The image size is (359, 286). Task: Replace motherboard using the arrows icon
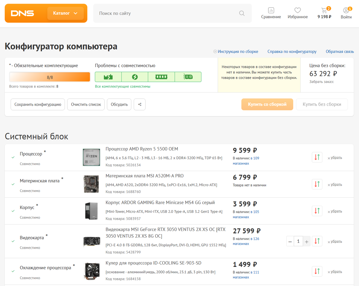[317, 184]
